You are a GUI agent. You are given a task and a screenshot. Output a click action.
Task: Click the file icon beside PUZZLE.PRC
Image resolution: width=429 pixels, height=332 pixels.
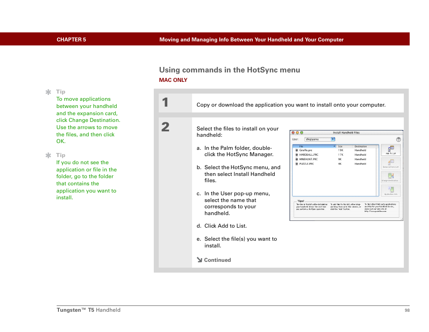click(x=297, y=164)
